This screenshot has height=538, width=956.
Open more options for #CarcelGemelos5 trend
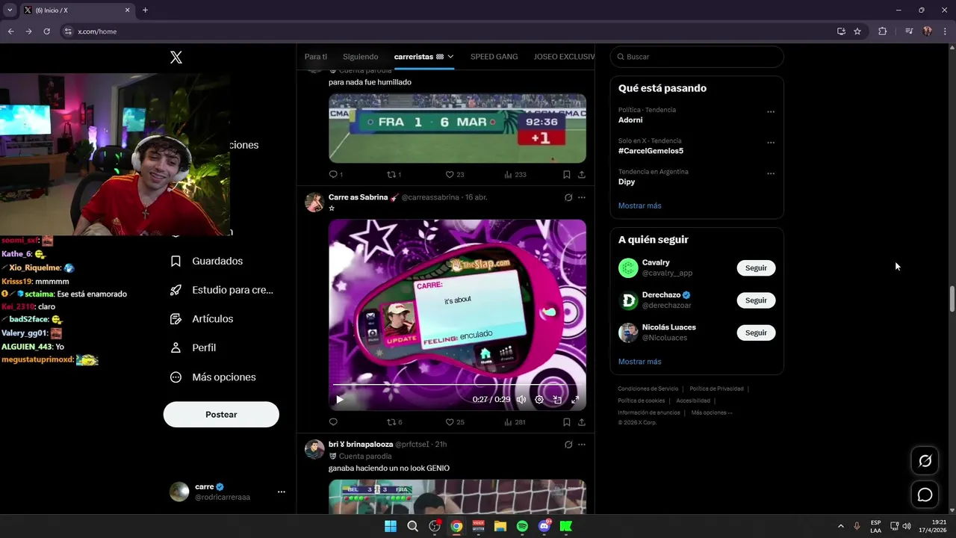(x=771, y=143)
